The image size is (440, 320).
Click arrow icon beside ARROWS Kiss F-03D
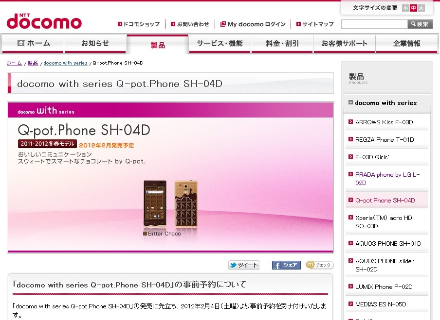(350, 122)
